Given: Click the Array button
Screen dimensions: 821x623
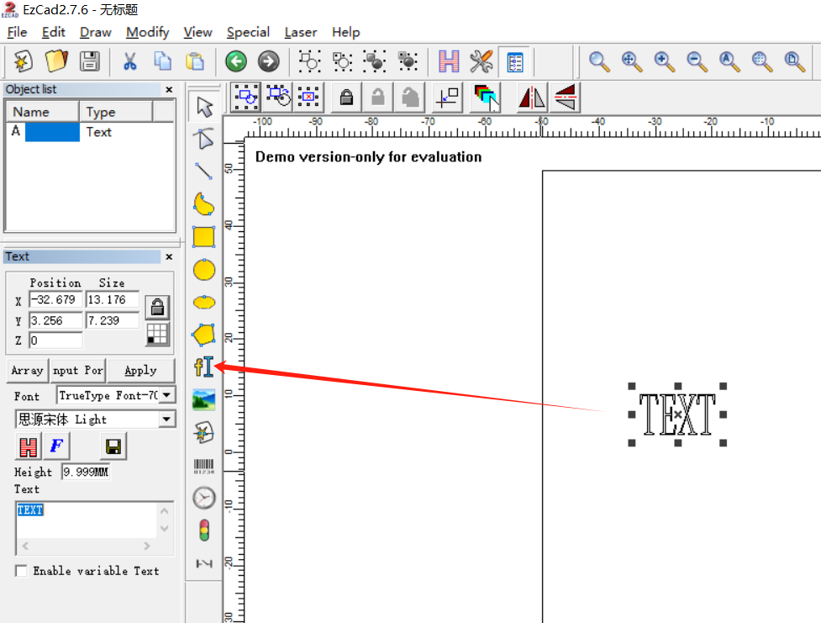Looking at the screenshot, I should [27, 370].
